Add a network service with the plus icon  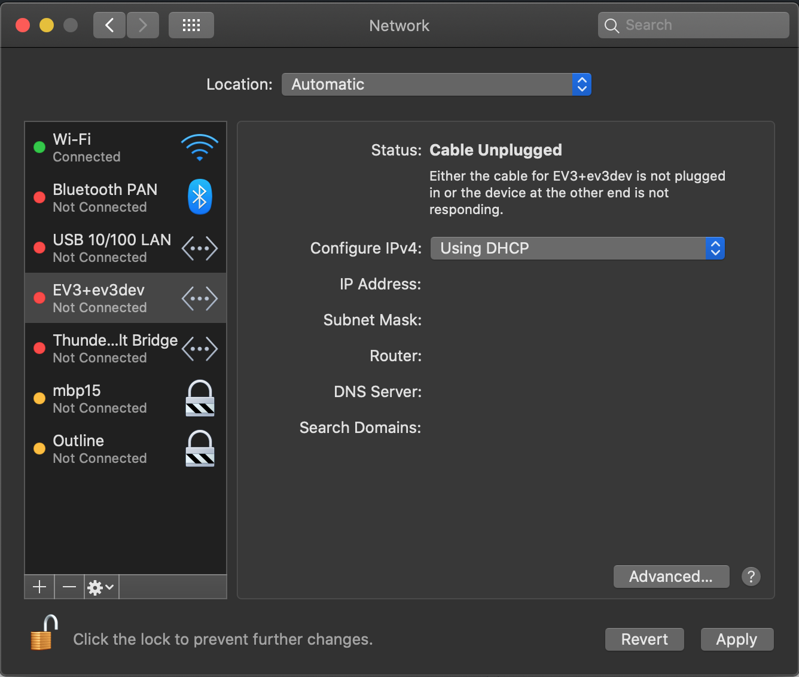pos(39,587)
